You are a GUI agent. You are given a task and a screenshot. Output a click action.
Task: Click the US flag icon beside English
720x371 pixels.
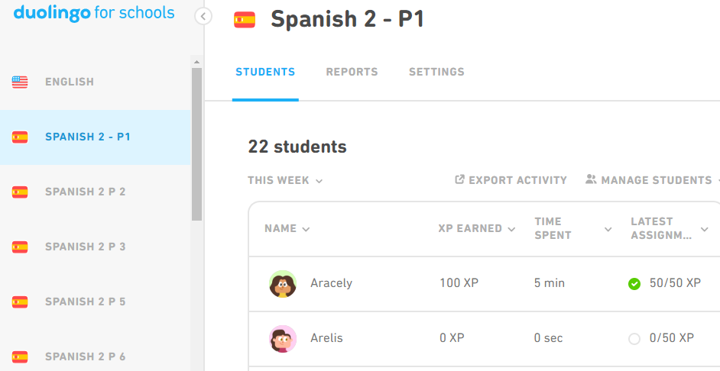coord(20,82)
